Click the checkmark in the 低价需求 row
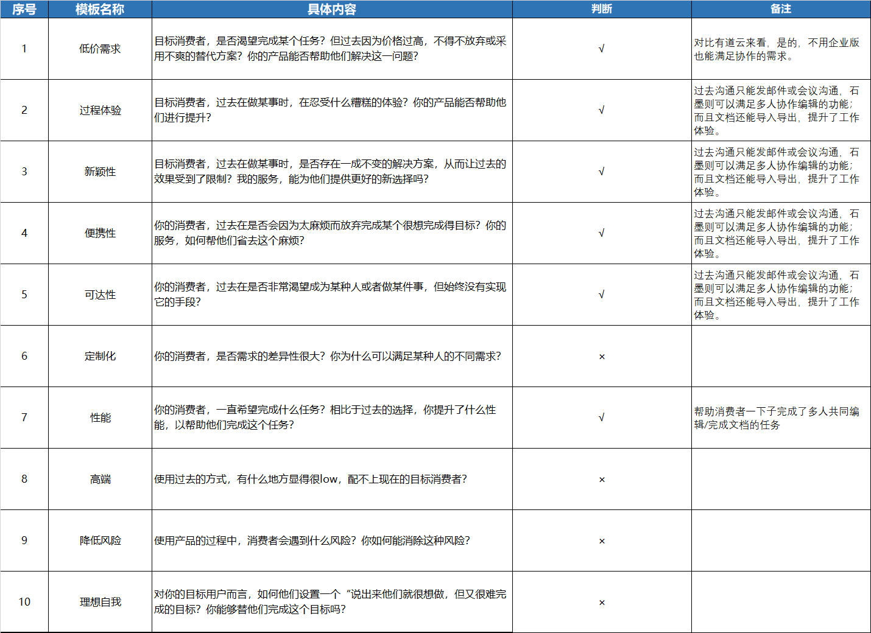 tap(601, 49)
